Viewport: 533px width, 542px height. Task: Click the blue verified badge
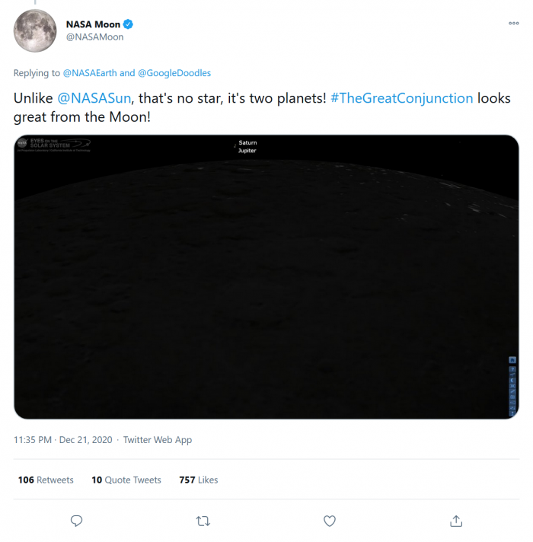pyautogui.click(x=129, y=24)
